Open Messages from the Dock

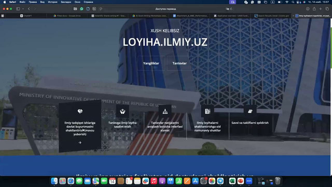click(79, 181)
